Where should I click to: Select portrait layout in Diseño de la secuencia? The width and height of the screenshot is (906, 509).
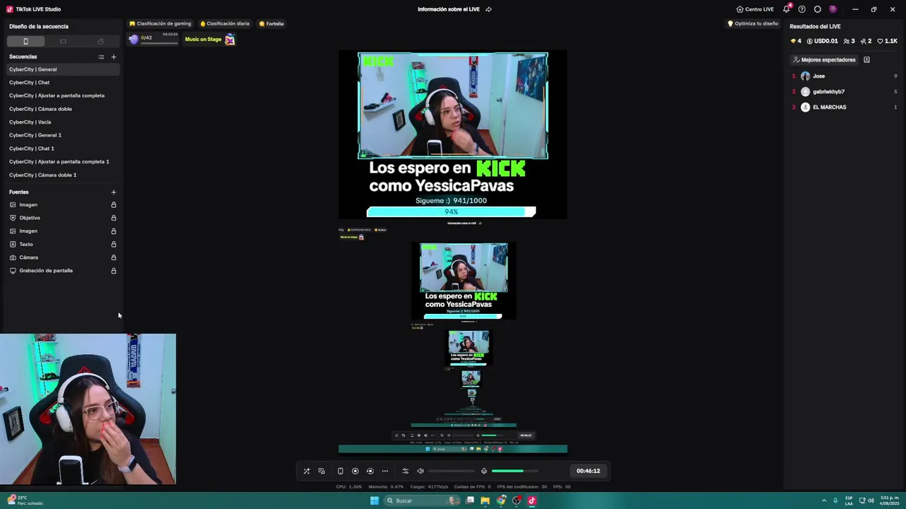[25, 41]
